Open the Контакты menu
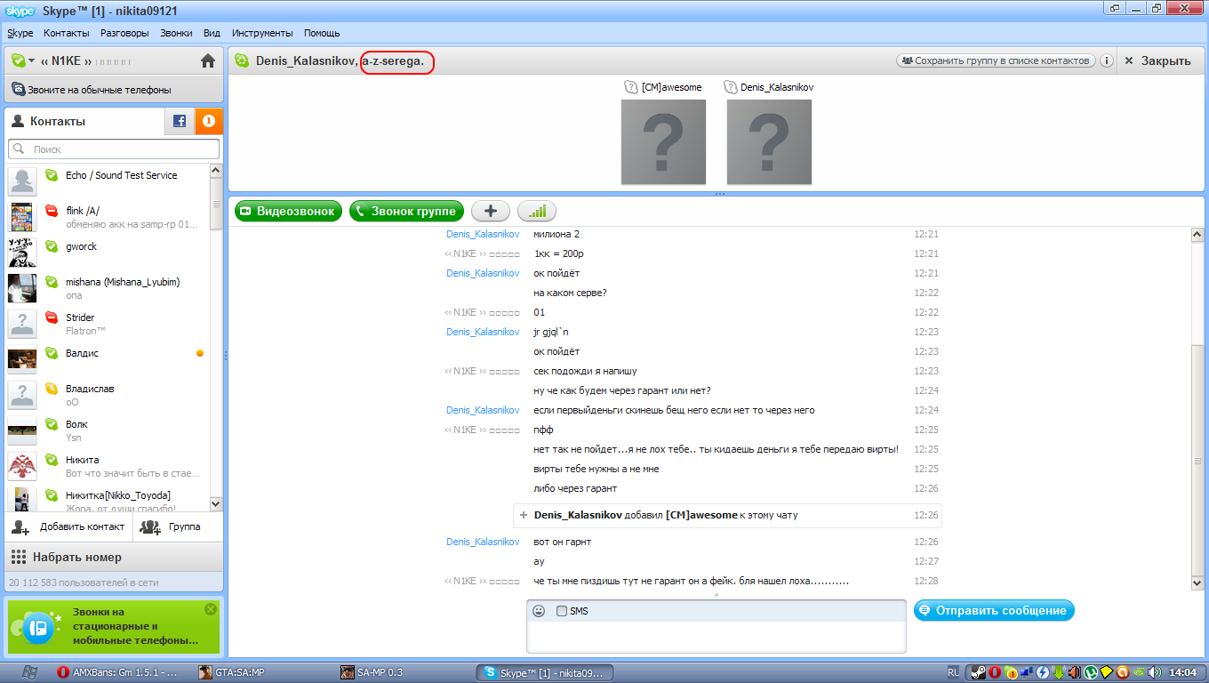1209x683 pixels. click(67, 33)
